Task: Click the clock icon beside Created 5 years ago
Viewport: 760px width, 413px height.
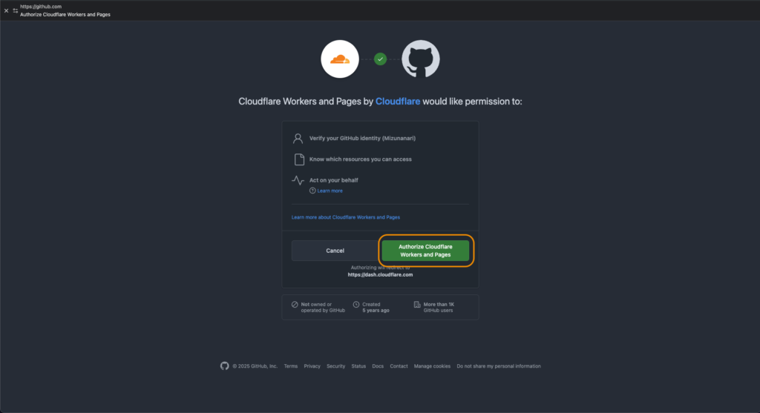Action: (x=356, y=305)
